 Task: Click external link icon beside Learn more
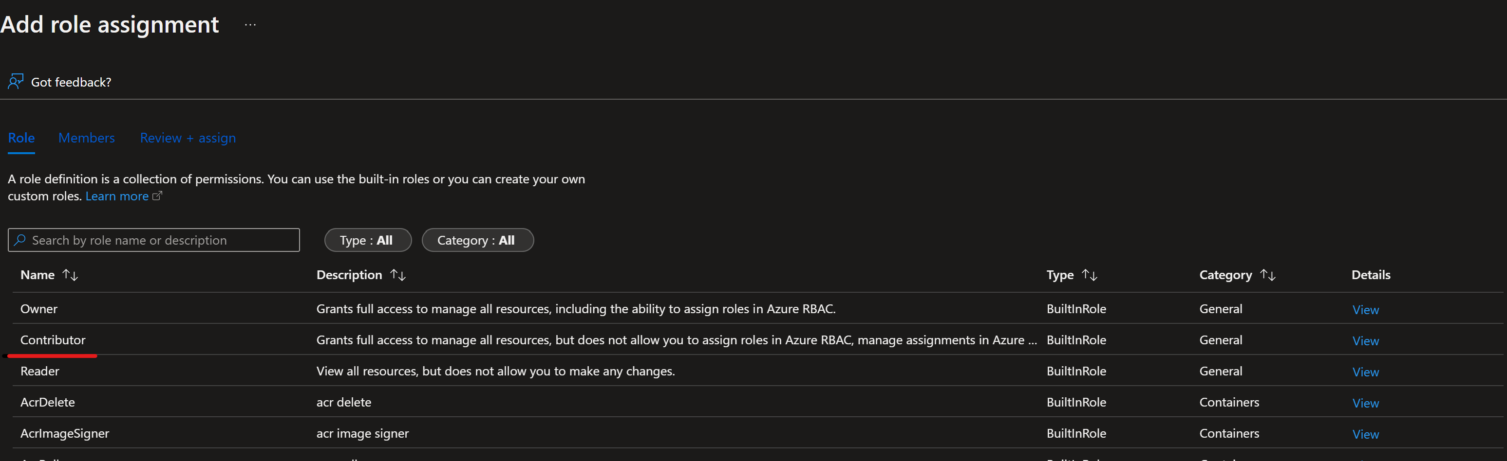157,196
